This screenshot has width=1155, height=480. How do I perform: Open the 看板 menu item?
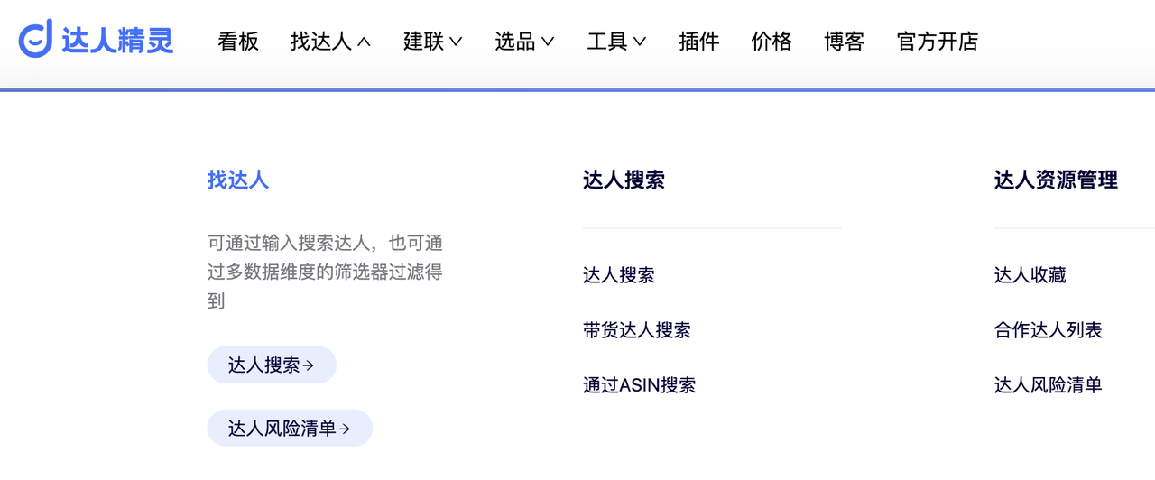coord(238,42)
